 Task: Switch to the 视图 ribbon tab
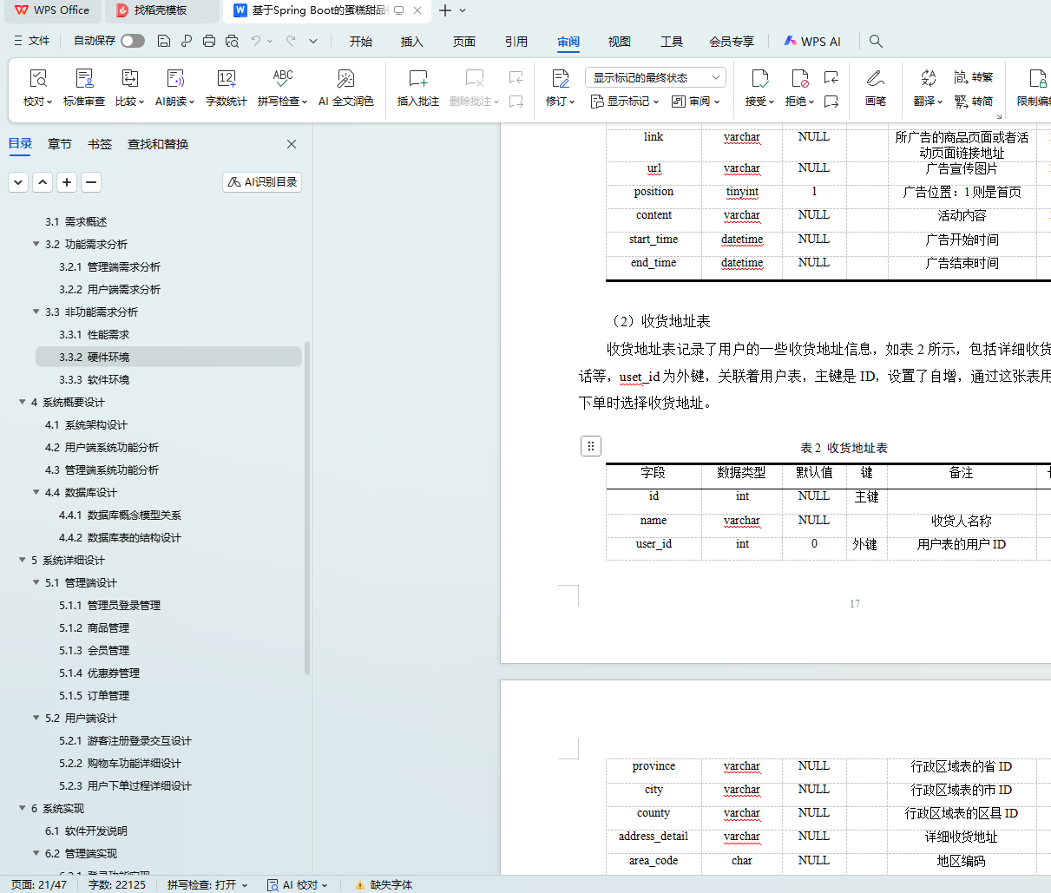[x=620, y=41]
